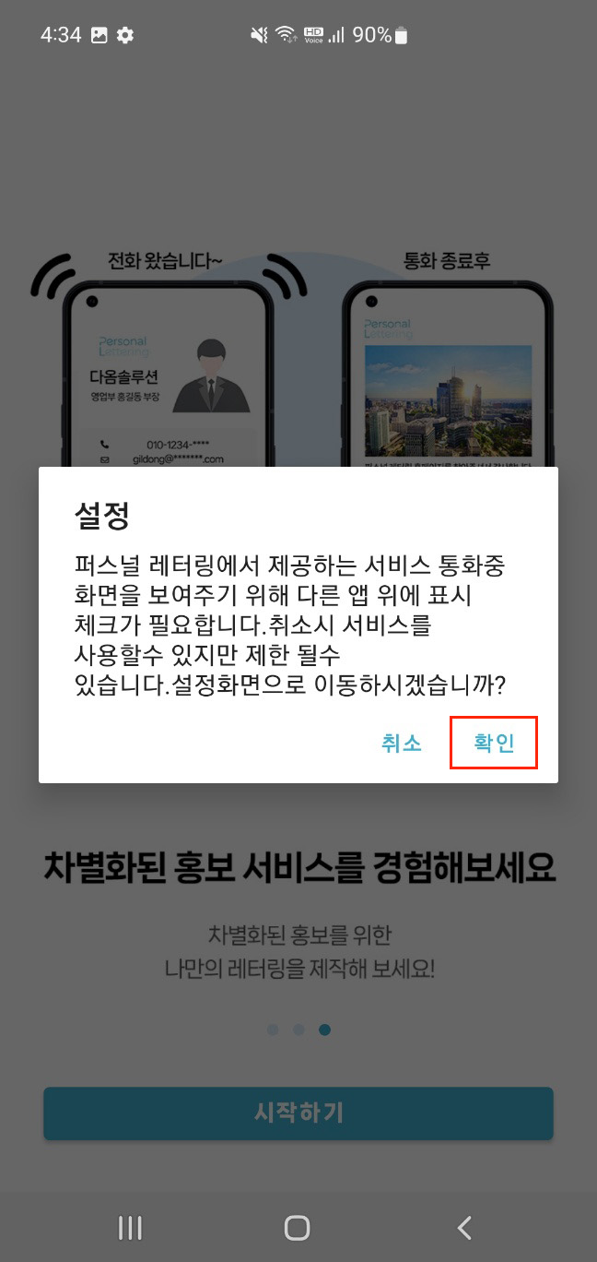Tap the 취소 button in dialog
Screen dimensions: 597x1262
(402, 743)
